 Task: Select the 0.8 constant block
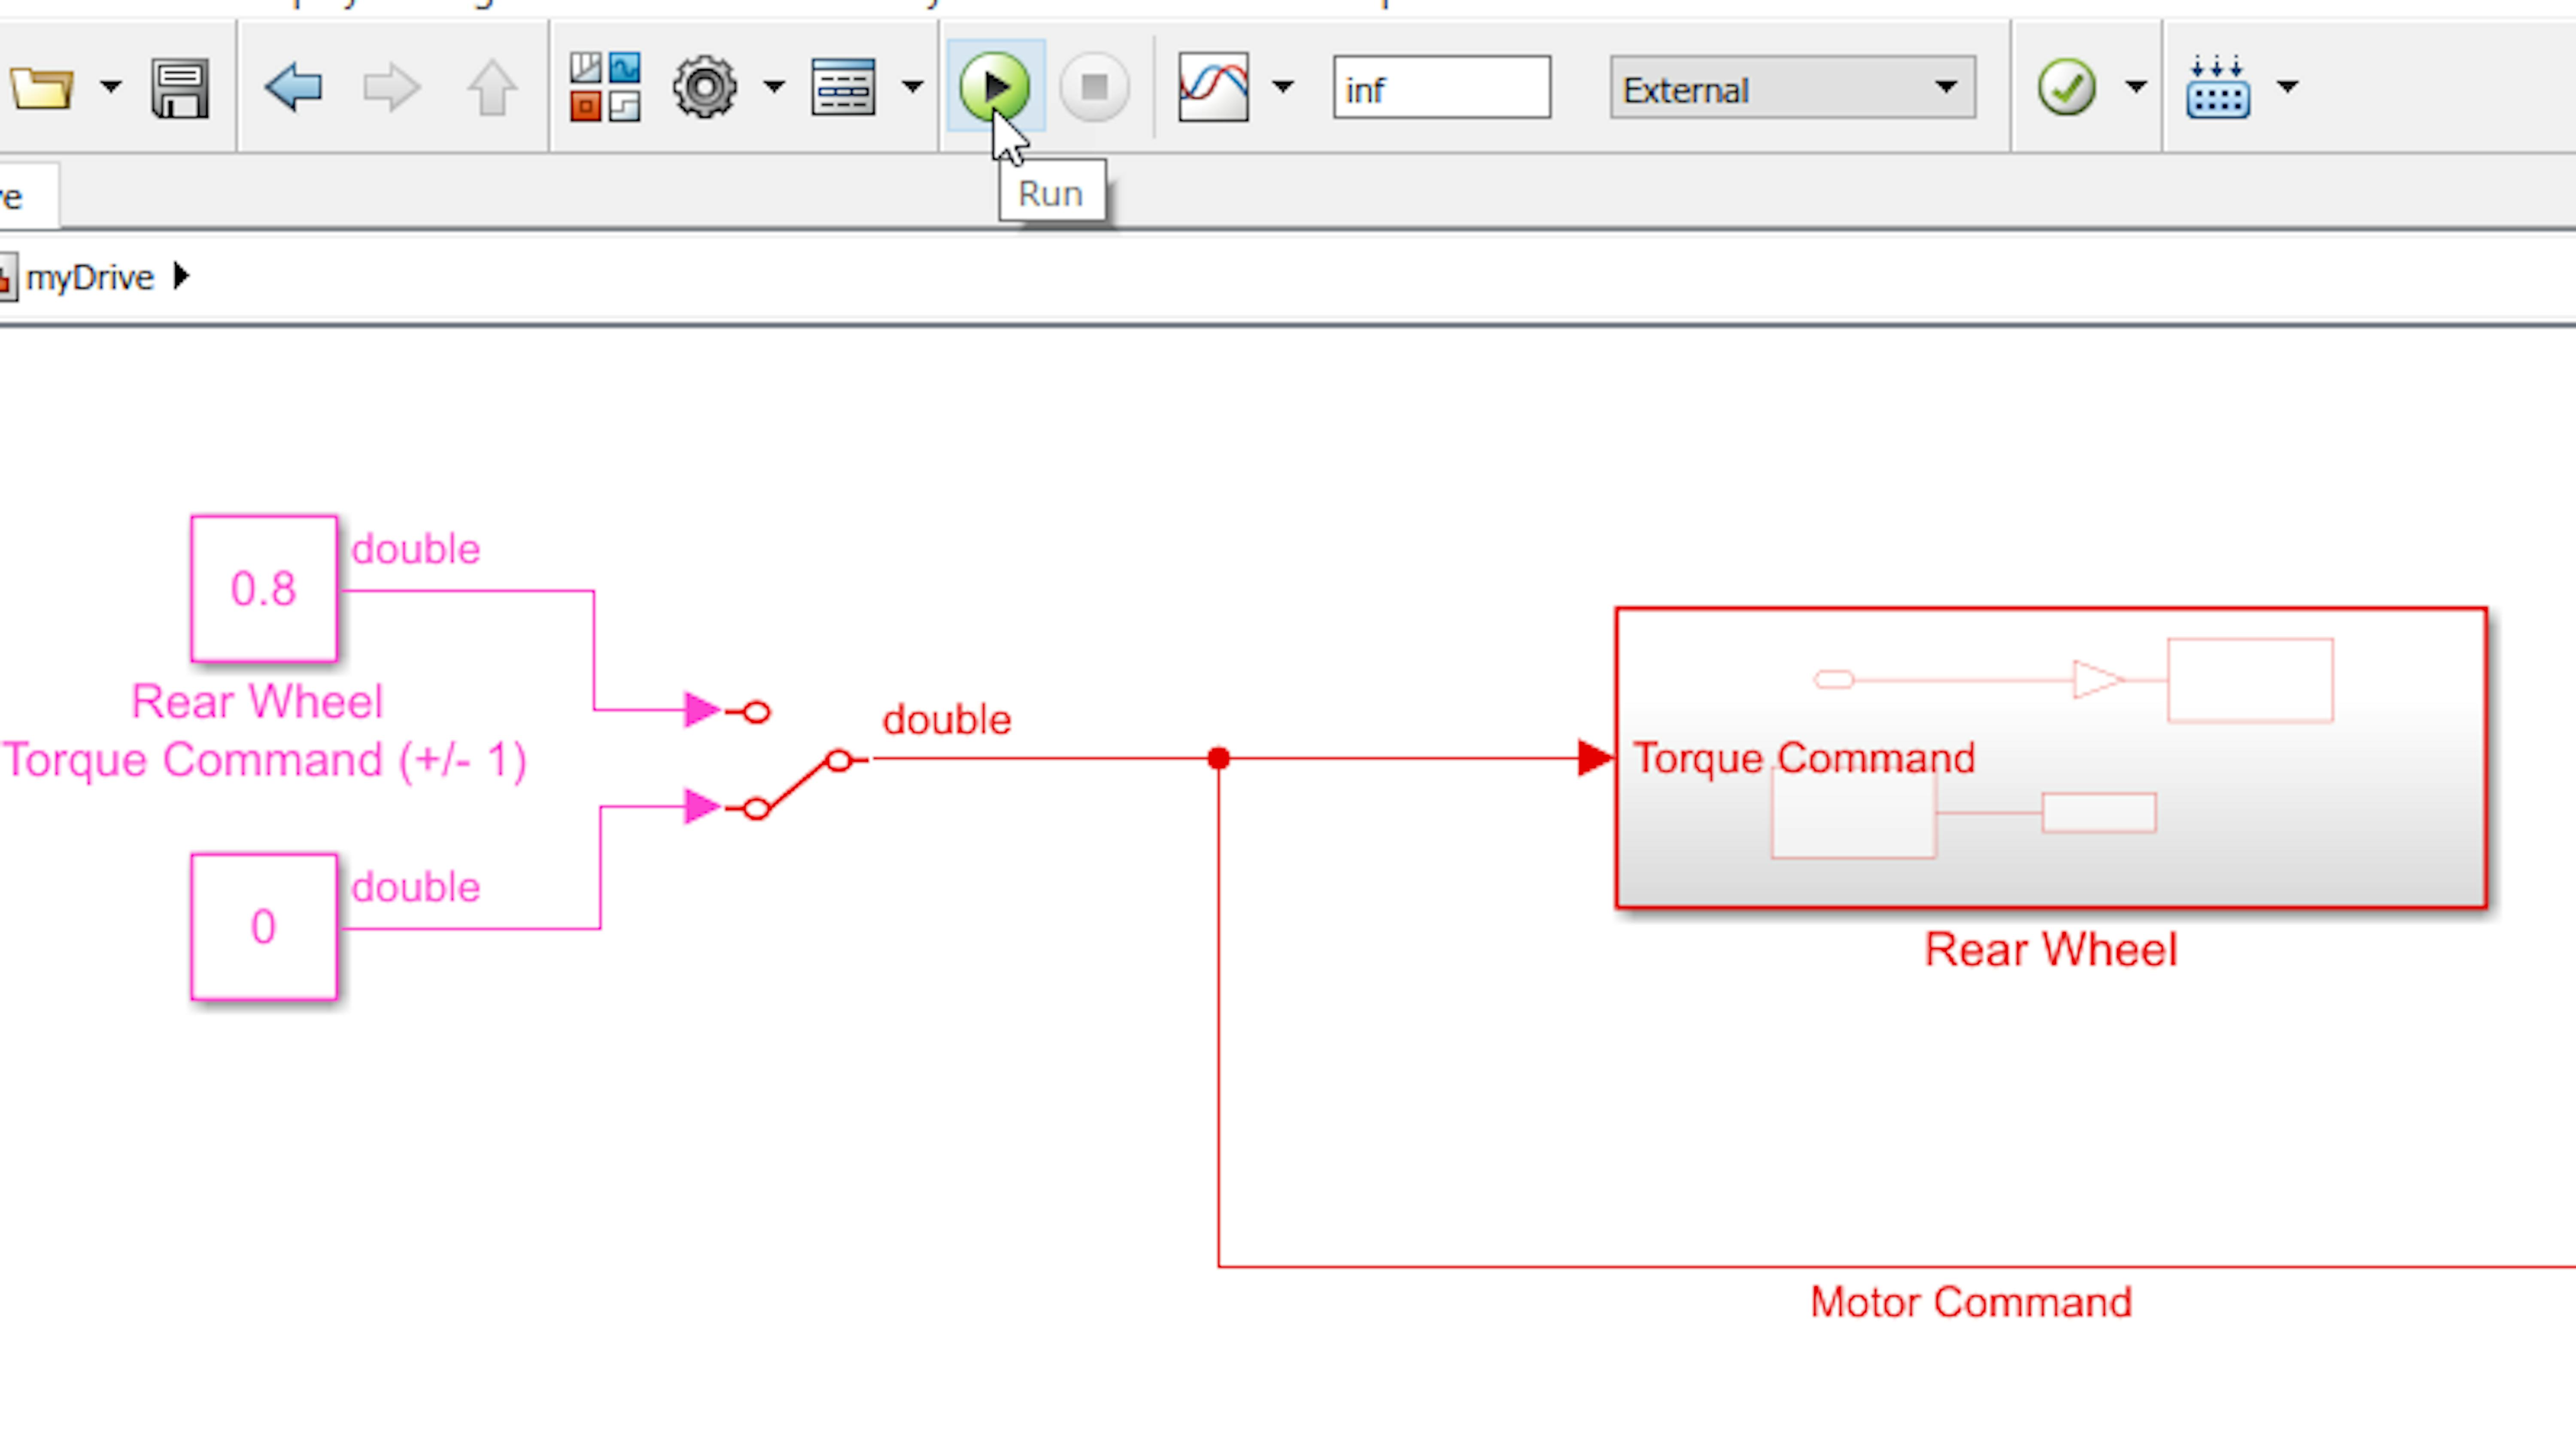264,589
